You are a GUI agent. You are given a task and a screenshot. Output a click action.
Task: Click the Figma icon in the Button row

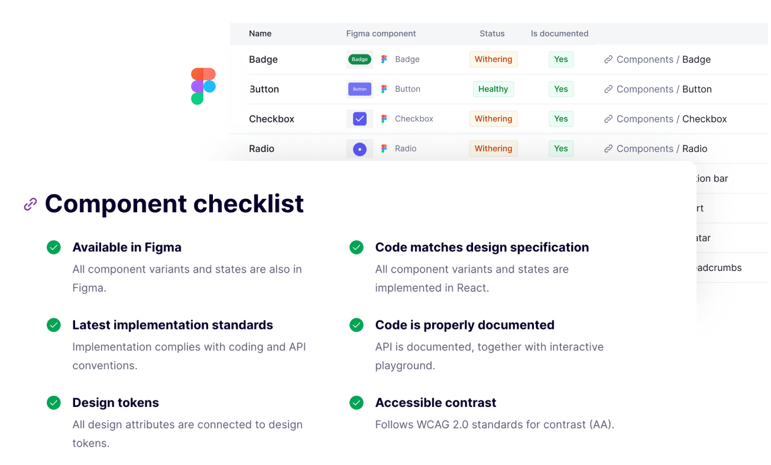pyautogui.click(x=384, y=89)
